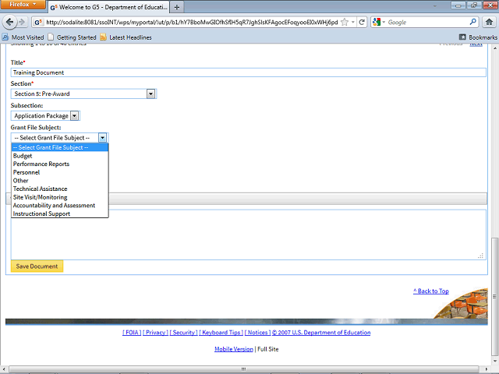Open the Bookmarks toolbar button
Screen dimensions: 499x374
(478, 37)
